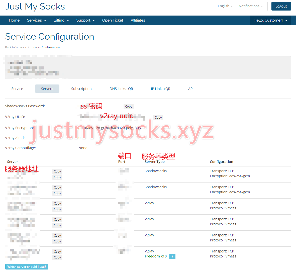Viewport: 296px width, 273px height.
Task: Click the V2ray Camouflage value None
Action: 83,148
